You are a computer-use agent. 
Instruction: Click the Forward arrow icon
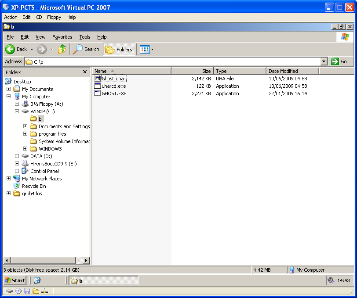pyautogui.click(x=42, y=49)
